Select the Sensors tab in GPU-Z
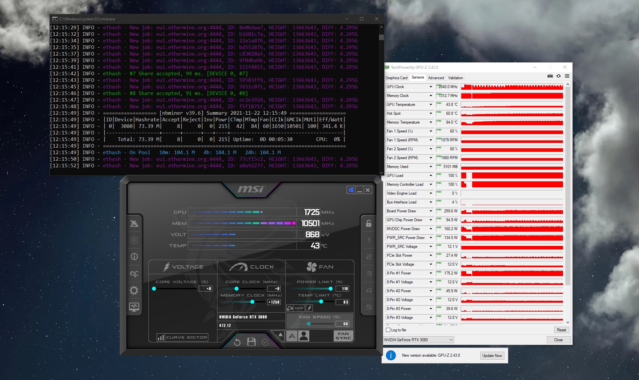 (418, 78)
